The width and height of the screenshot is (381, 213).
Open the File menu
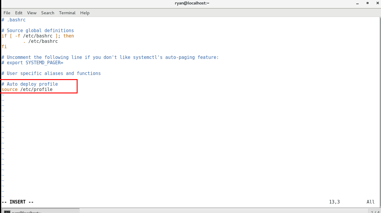coord(7,13)
